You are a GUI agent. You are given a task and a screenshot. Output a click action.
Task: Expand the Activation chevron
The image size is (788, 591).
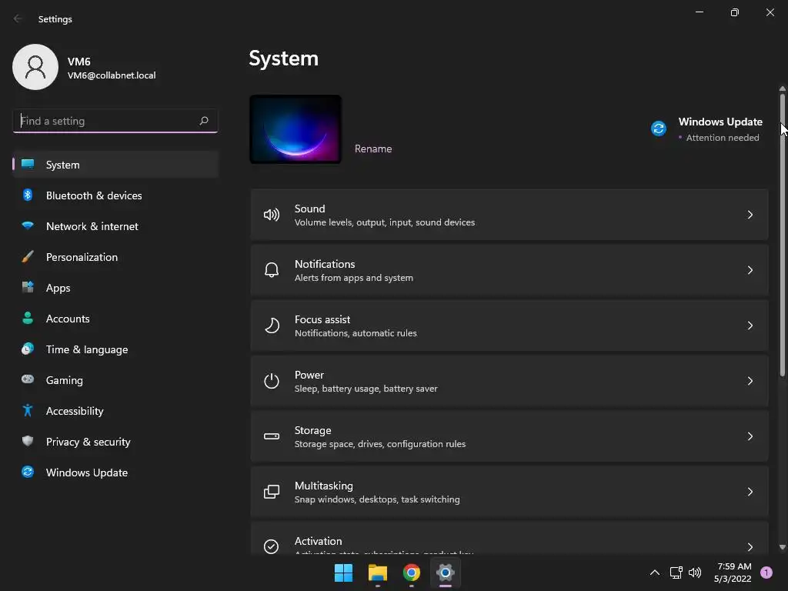click(x=750, y=547)
